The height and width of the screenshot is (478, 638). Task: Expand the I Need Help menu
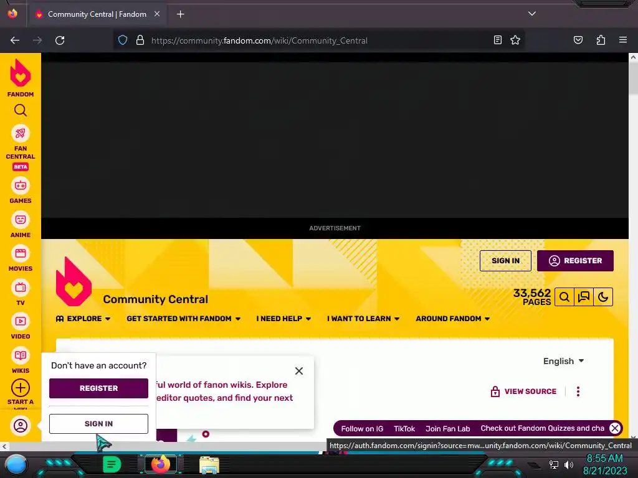(x=283, y=319)
